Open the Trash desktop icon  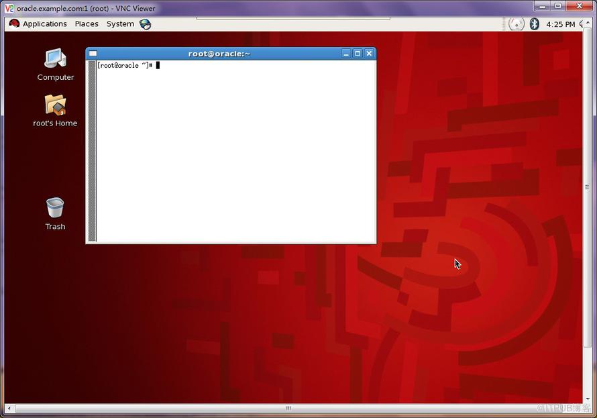coord(55,214)
